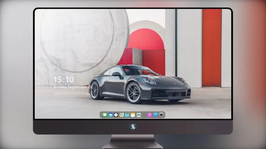Open the blue App Store icon in the dock

coord(156,115)
